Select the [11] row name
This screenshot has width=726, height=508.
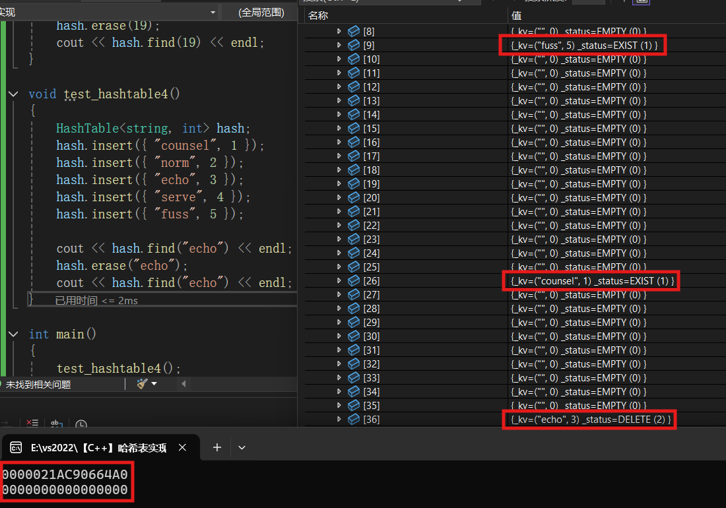[x=372, y=73]
